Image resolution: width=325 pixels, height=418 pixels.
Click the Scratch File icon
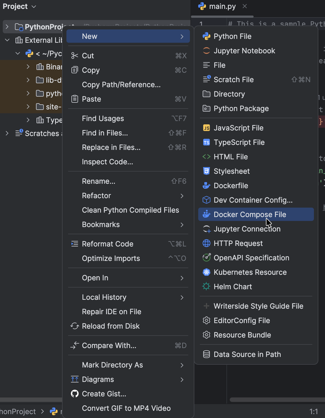[x=207, y=80]
